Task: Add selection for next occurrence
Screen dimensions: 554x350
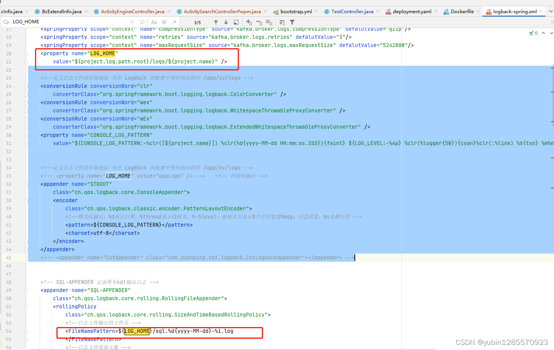Action: pos(249,22)
